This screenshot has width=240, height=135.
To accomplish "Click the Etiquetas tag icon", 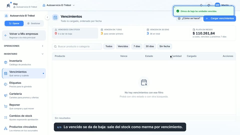I will coord(6,84).
